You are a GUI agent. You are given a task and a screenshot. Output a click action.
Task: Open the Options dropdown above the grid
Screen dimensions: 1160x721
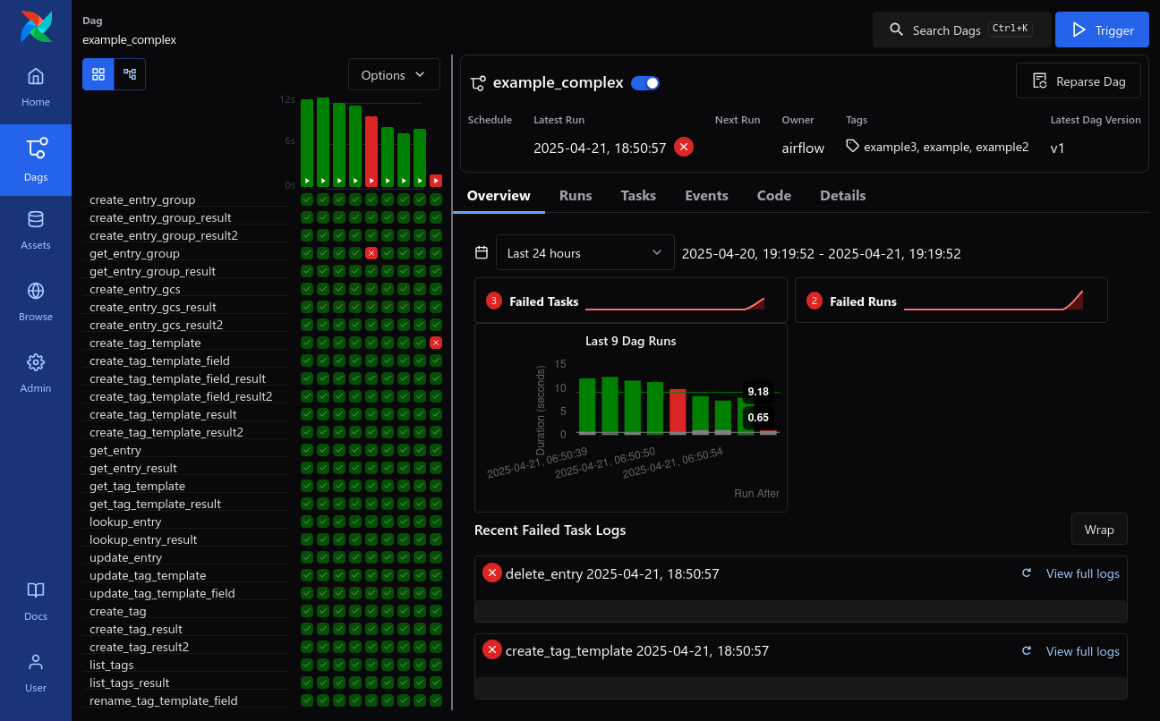[394, 74]
